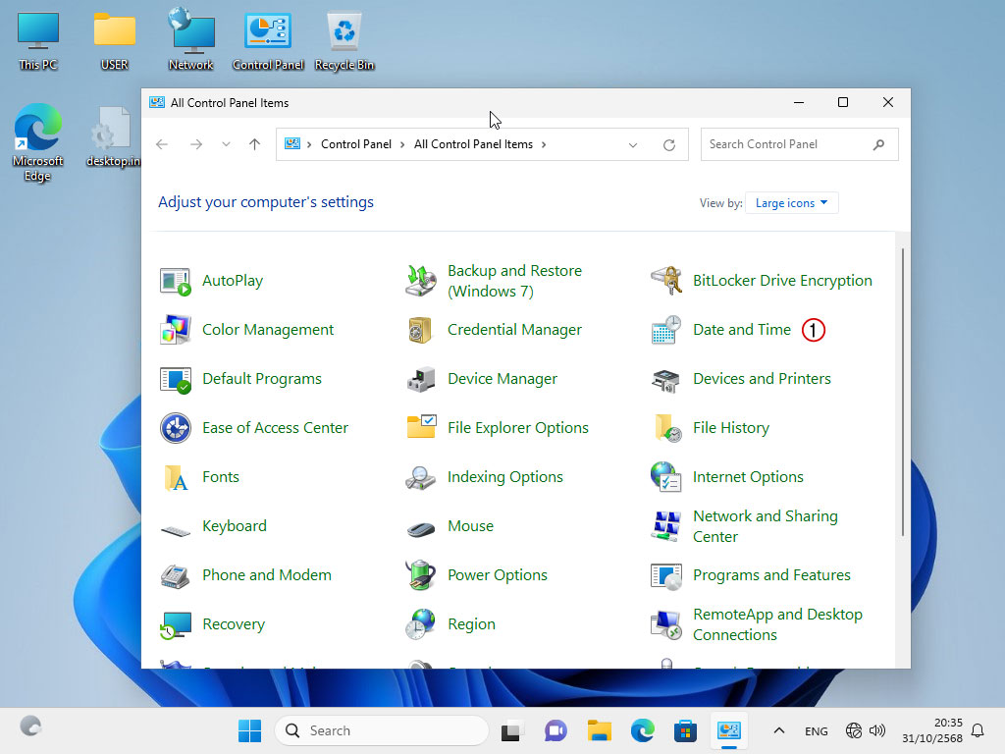Open the Start menu on the taskbar
1005x754 pixels.
click(x=249, y=730)
